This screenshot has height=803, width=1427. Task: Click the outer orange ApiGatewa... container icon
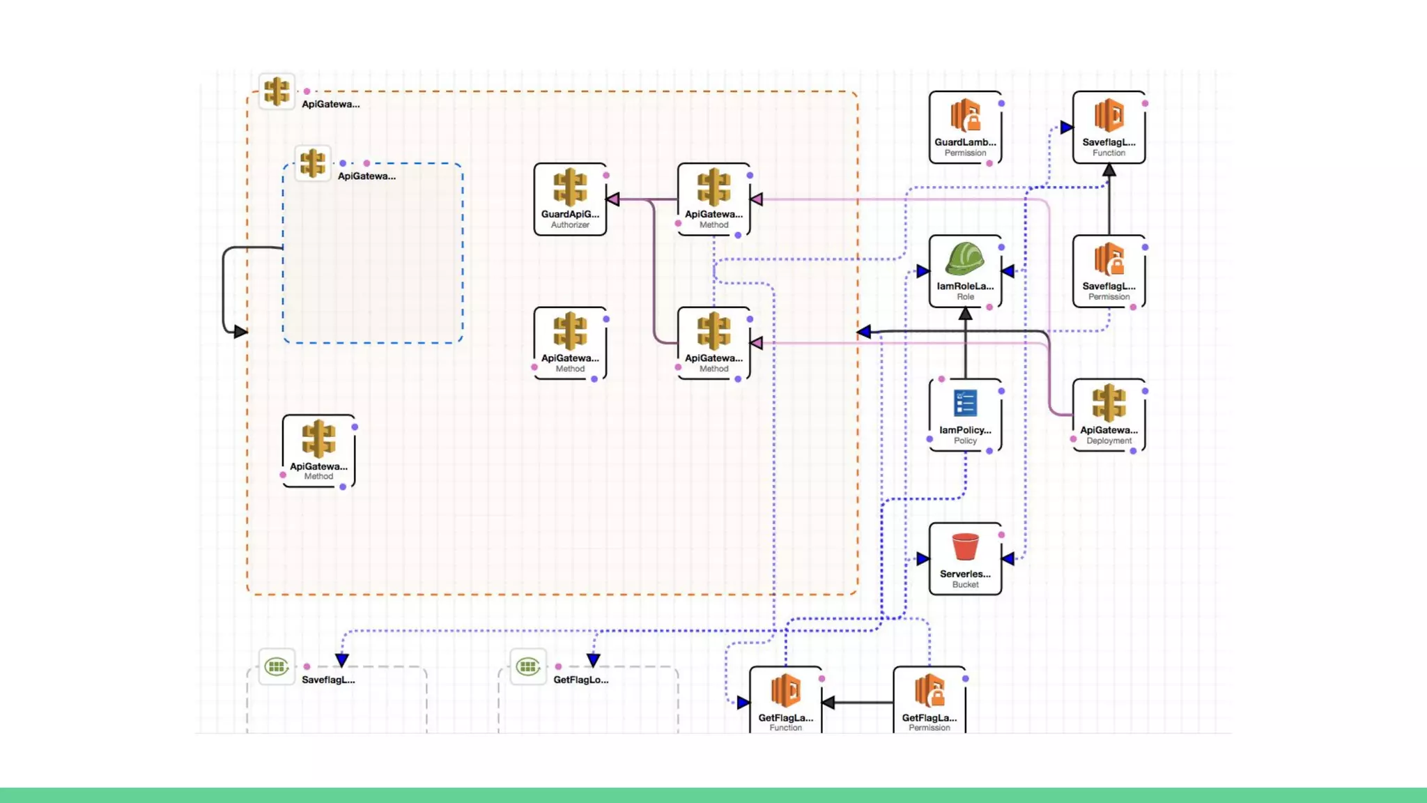click(x=277, y=91)
